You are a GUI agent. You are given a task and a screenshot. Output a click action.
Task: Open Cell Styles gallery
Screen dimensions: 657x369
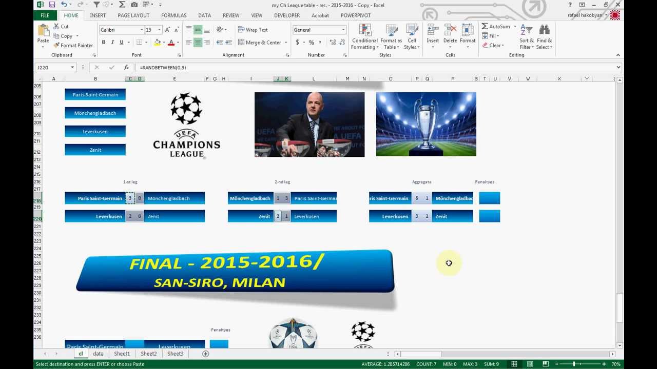pyautogui.click(x=412, y=37)
